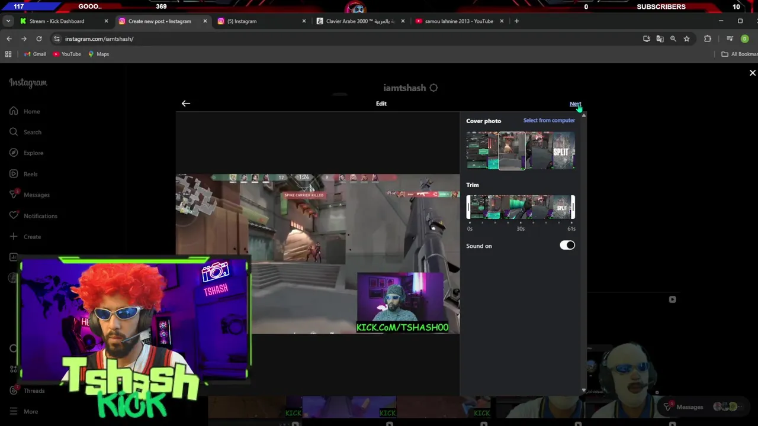Toggle the Sound on switch

[x=567, y=245]
